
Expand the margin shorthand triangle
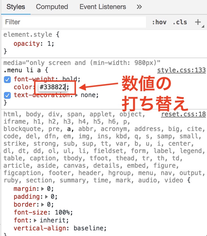tap(43, 189)
